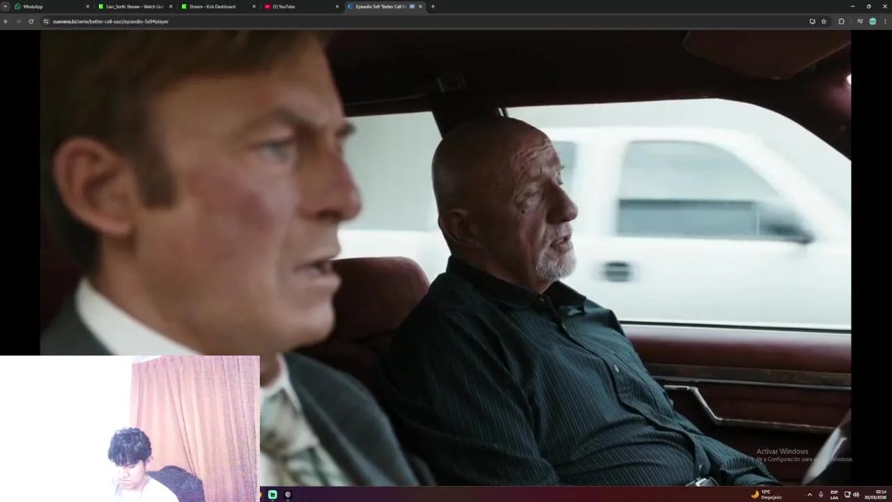Screen dimensions: 892x502
Task: Minimize the browser window
Action: point(852,6)
